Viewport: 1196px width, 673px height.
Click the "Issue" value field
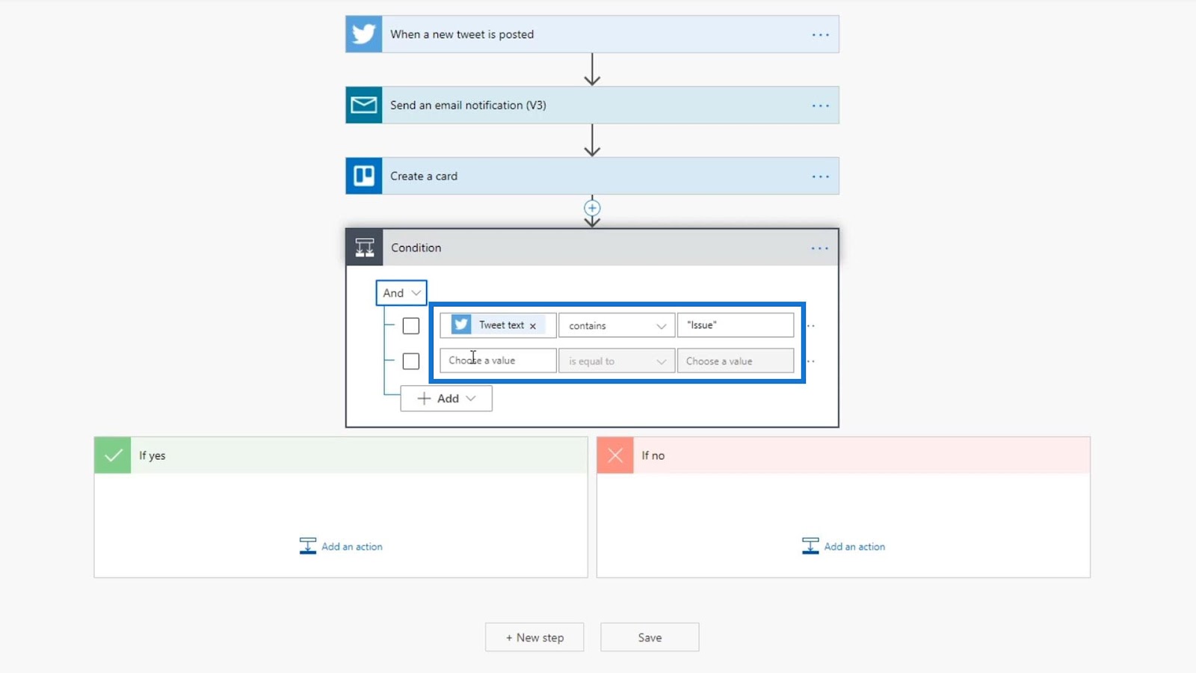point(736,325)
